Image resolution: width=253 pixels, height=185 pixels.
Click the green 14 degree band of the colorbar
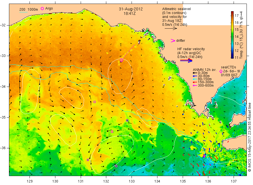coord(232,37)
